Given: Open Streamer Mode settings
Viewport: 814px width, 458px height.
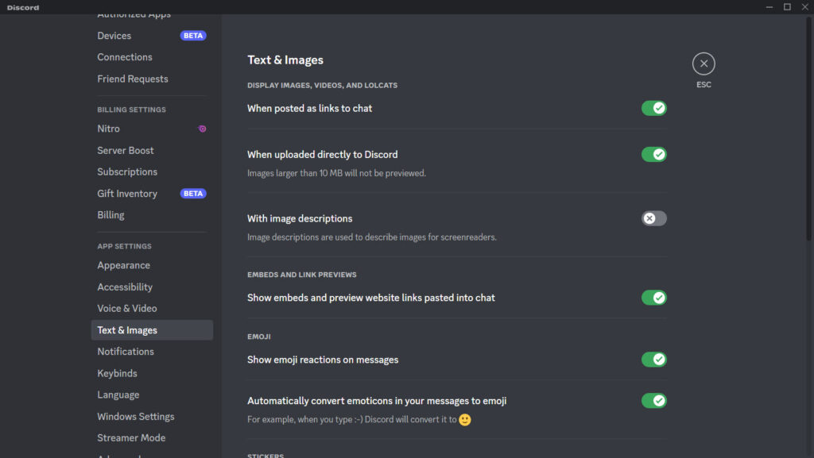Looking at the screenshot, I should pos(131,438).
